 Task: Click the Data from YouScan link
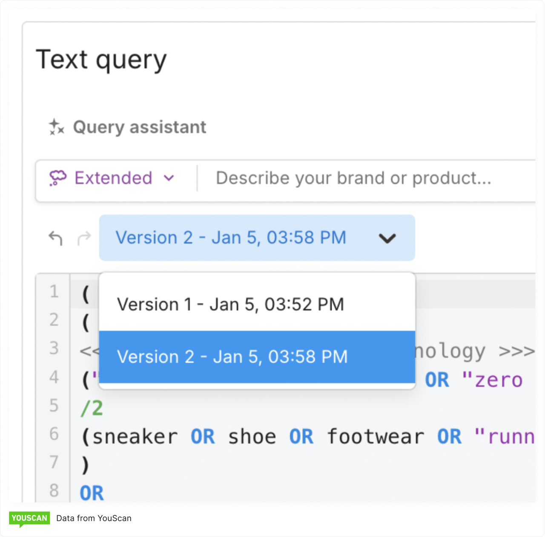coord(94,518)
